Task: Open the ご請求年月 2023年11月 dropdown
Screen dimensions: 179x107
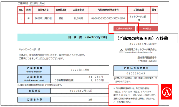Action: coord(37,4)
